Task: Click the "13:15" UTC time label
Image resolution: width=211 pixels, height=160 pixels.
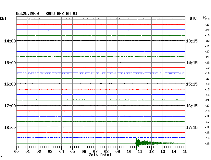Action: tap(192, 41)
